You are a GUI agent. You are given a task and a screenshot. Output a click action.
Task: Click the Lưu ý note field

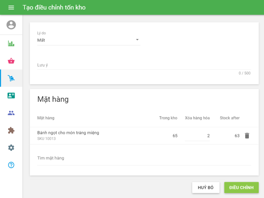tap(144, 65)
